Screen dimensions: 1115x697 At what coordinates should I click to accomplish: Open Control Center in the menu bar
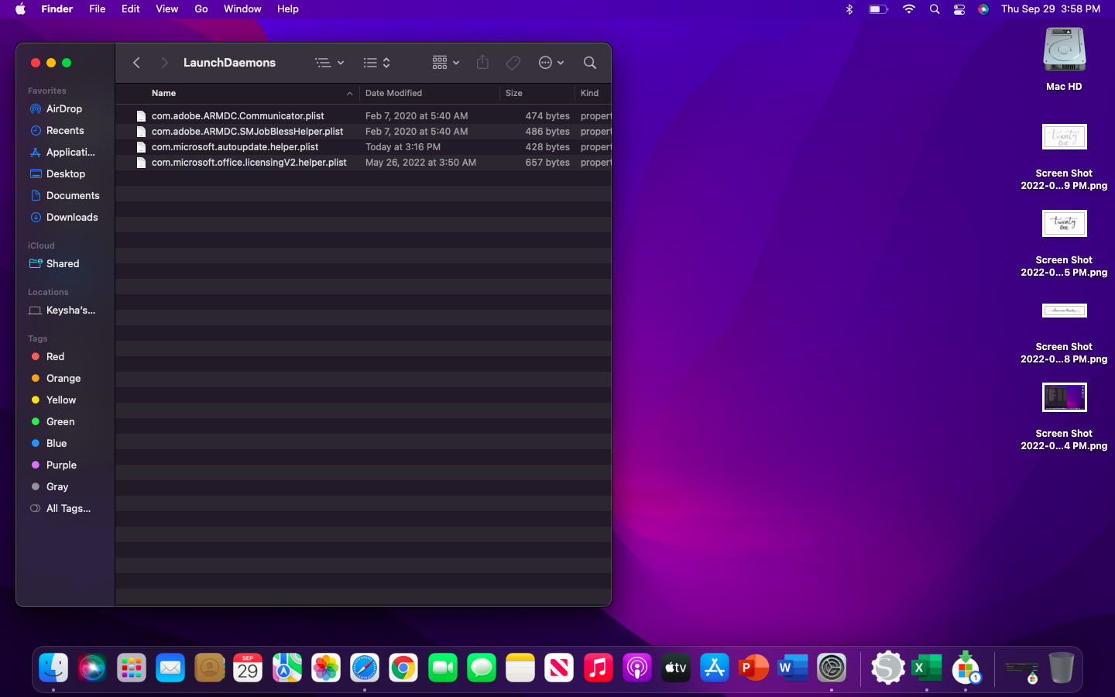959,9
